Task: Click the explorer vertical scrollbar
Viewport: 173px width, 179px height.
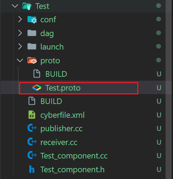Action: point(168,89)
